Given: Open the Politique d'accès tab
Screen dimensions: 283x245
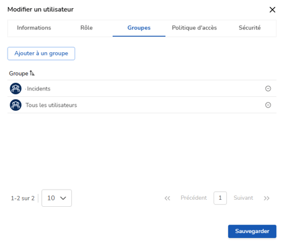Looking at the screenshot, I should click(194, 28).
